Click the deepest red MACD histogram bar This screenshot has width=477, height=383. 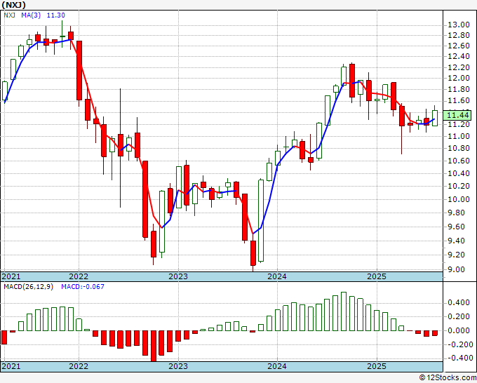click(x=154, y=347)
